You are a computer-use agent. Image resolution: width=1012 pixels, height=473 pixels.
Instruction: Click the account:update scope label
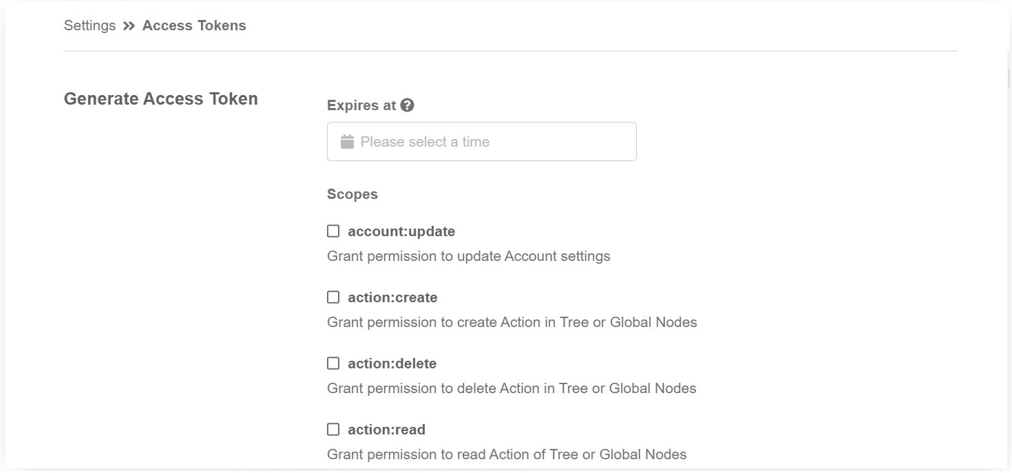tap(401, 231)
